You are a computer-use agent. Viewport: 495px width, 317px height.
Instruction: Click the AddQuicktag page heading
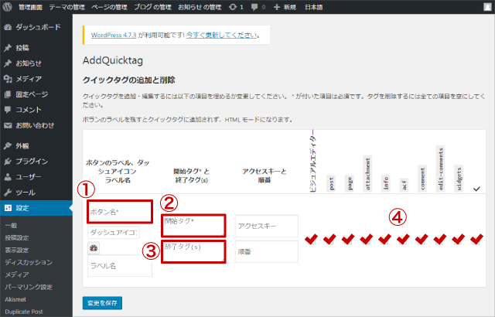[x=113, y=60]
